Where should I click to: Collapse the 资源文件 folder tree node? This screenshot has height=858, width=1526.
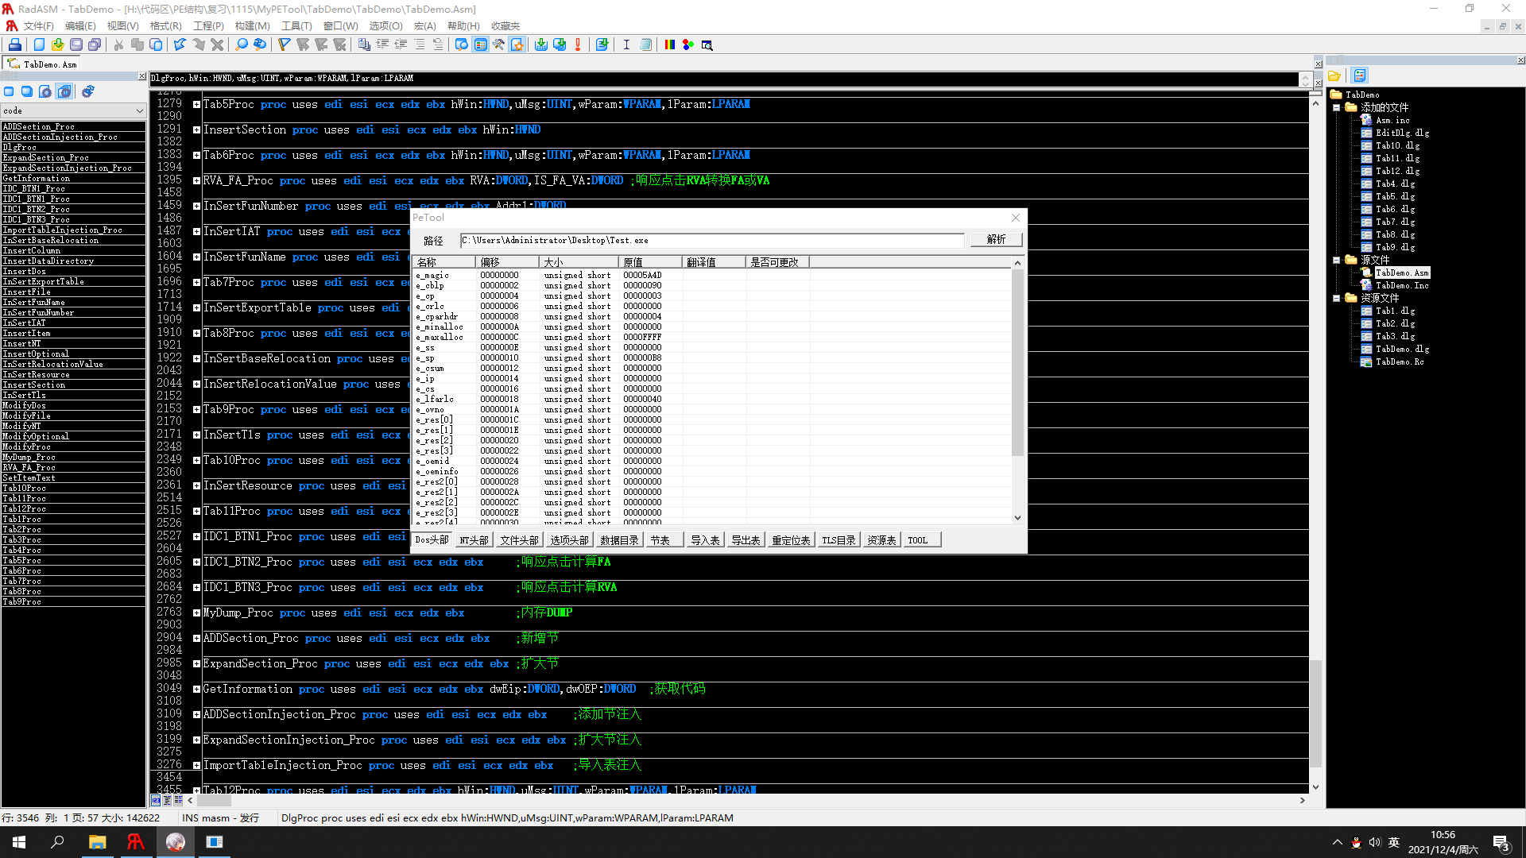point(1337,298)
